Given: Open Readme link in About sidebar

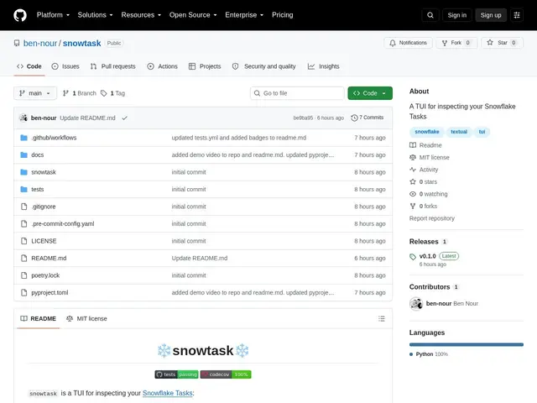Looking at the screenshot, I should click(425, 145).
